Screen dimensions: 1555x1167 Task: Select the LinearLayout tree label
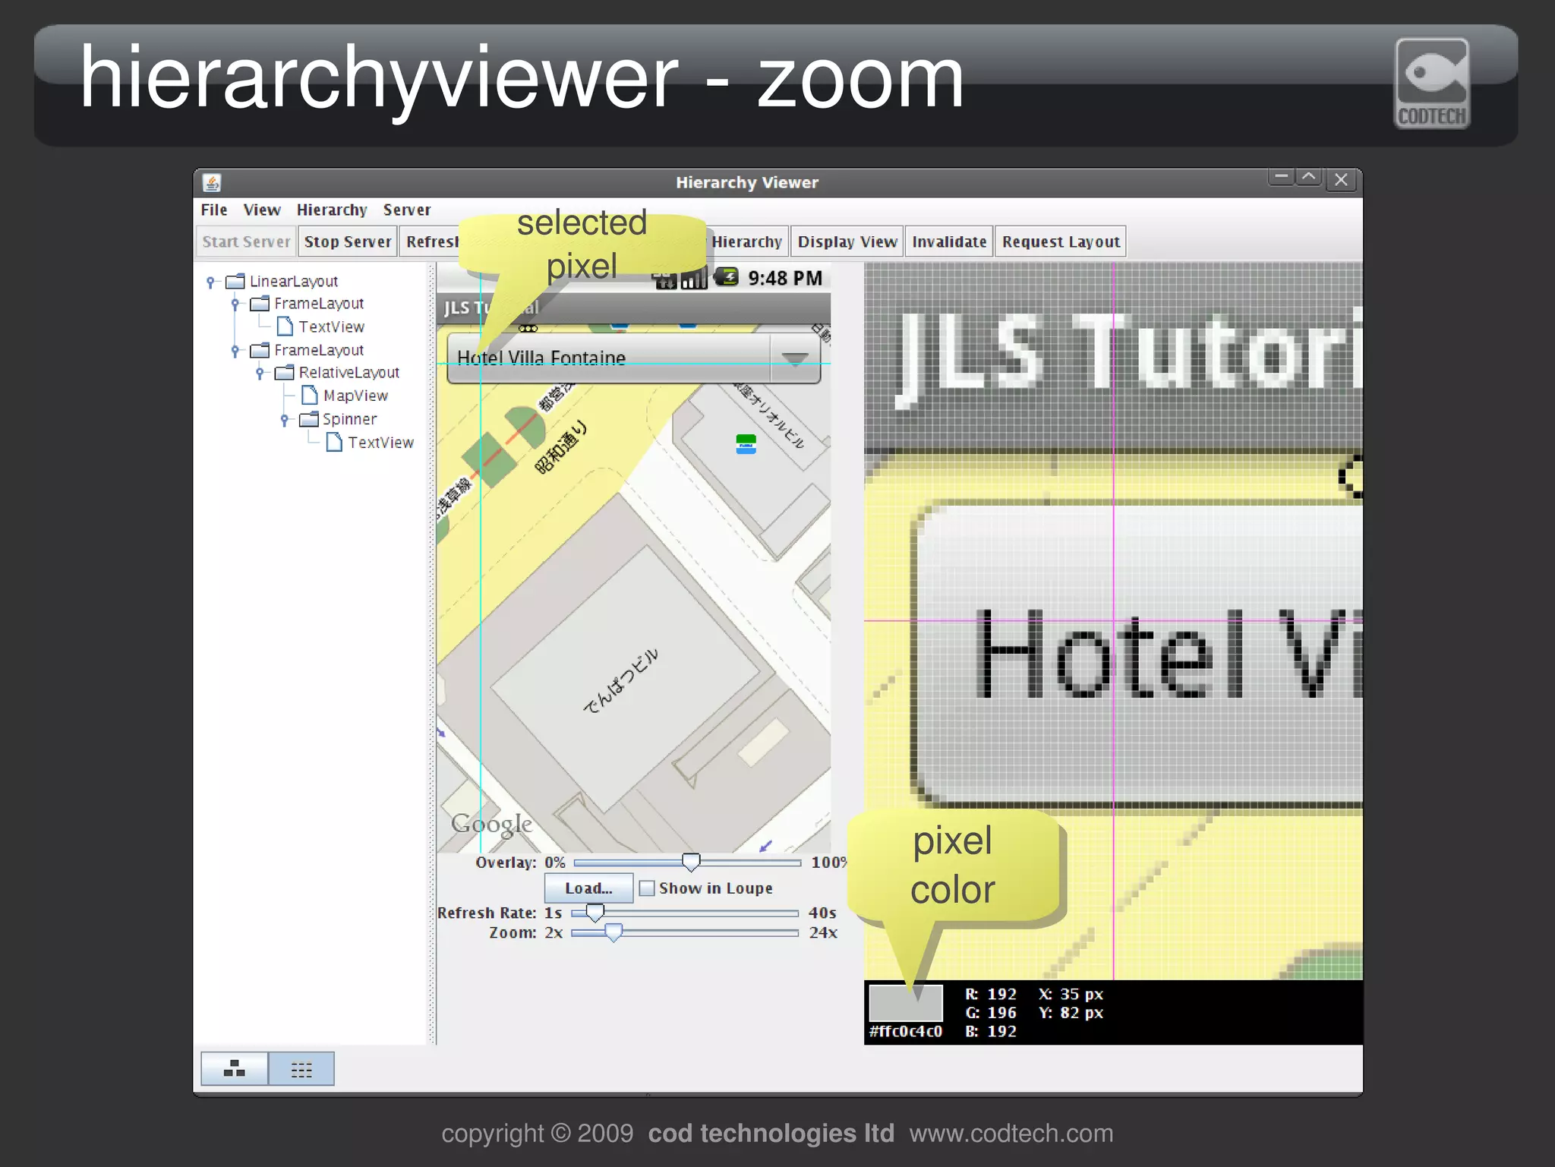click(294, 282)
